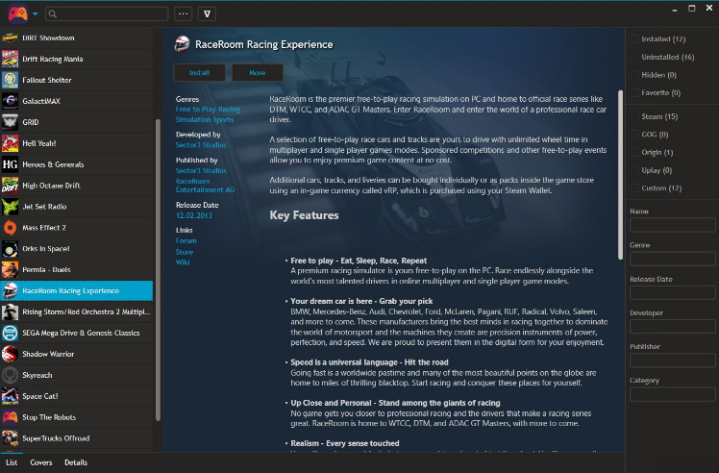The width and height of the screenshot is (719, 473).
Task: Open the Playnite controller logo menu
Action: (x=17, y=13)
